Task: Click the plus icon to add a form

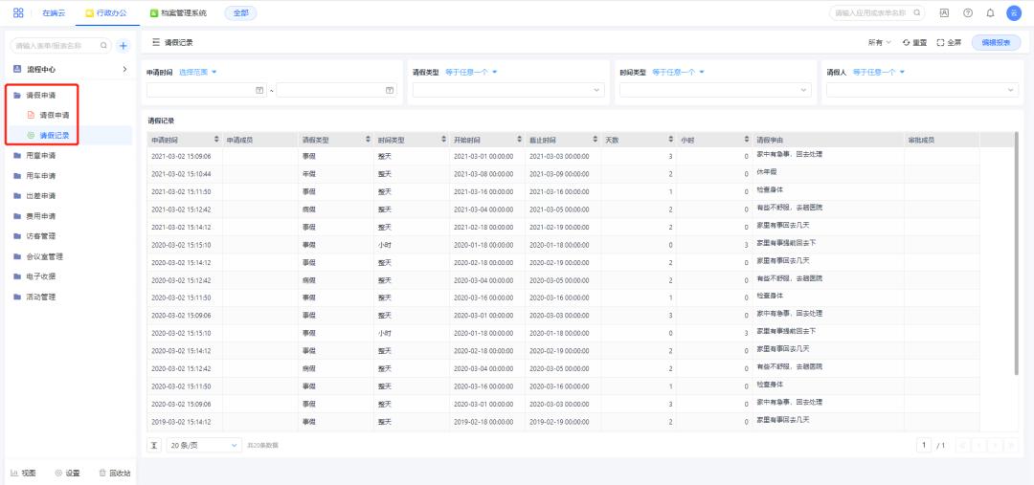Action: [123, 45]
